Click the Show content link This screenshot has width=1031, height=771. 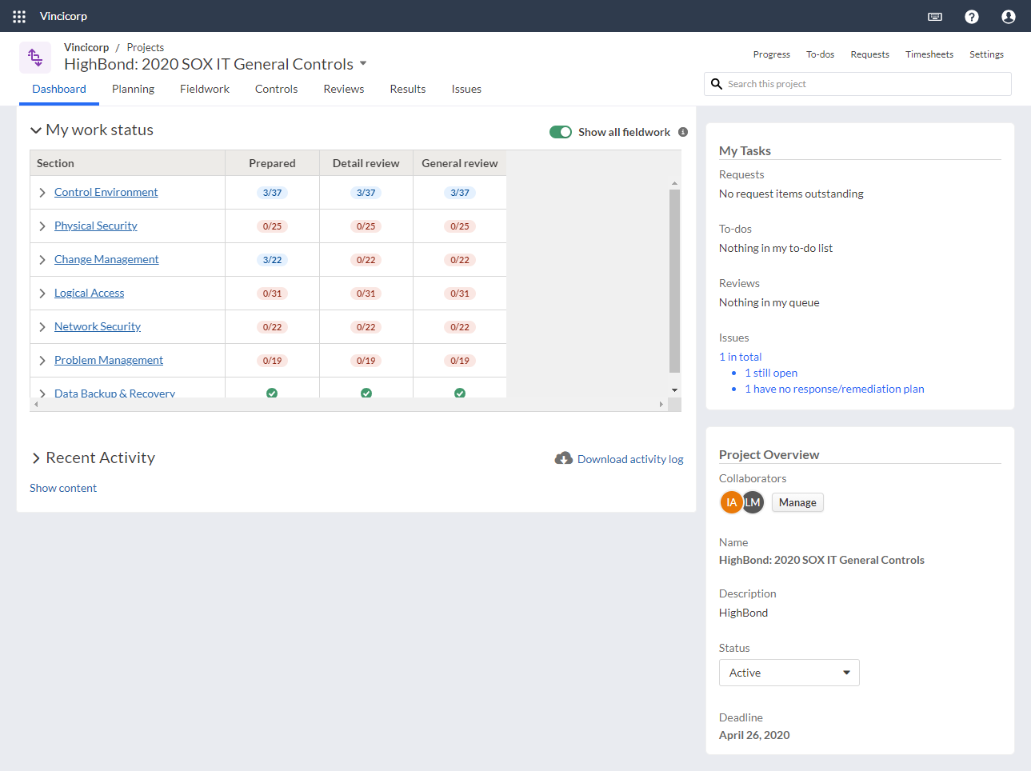coord(63,488)
